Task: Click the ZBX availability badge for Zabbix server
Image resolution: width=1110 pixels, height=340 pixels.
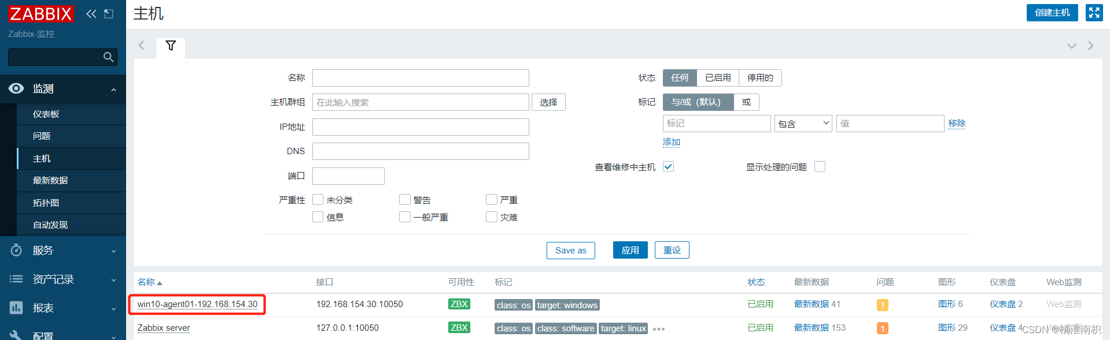Action: pos(459,327)
